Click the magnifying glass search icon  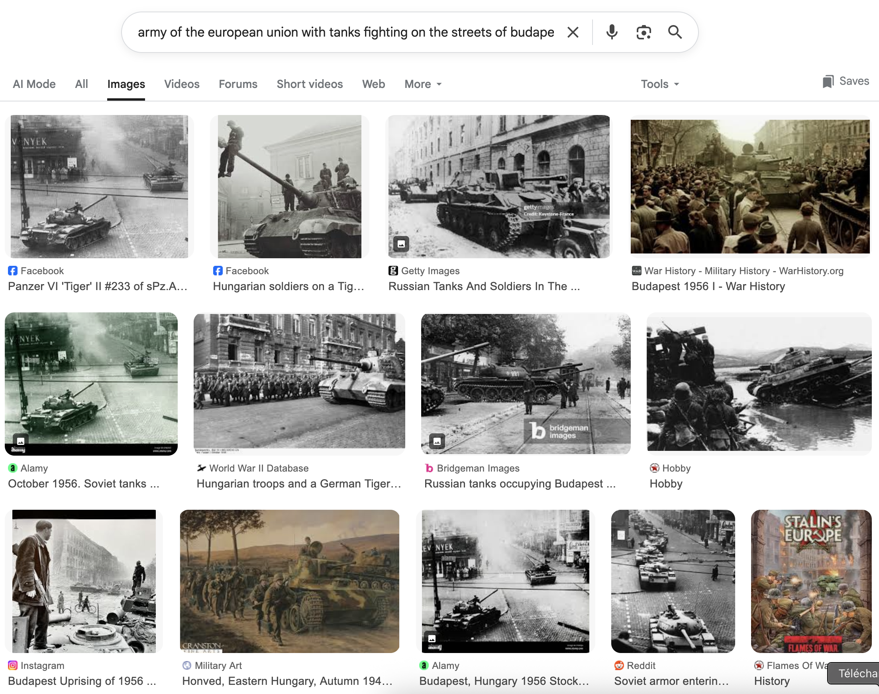point(675,32)
